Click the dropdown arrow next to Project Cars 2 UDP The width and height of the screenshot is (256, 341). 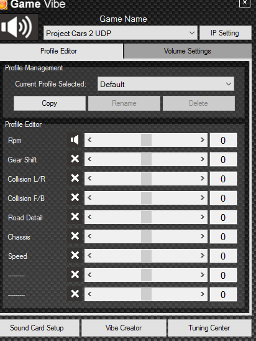(x=192, y=33)
